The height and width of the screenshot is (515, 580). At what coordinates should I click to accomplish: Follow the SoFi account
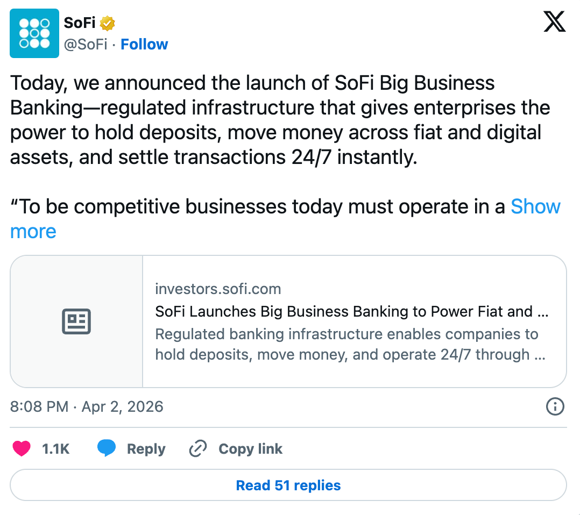coord(144,44)
